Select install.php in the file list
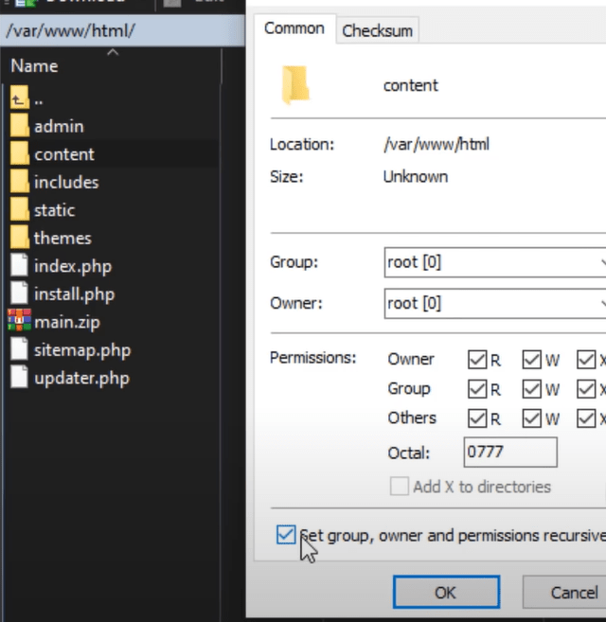Screen dimensions: 606x622 [74, 294]
